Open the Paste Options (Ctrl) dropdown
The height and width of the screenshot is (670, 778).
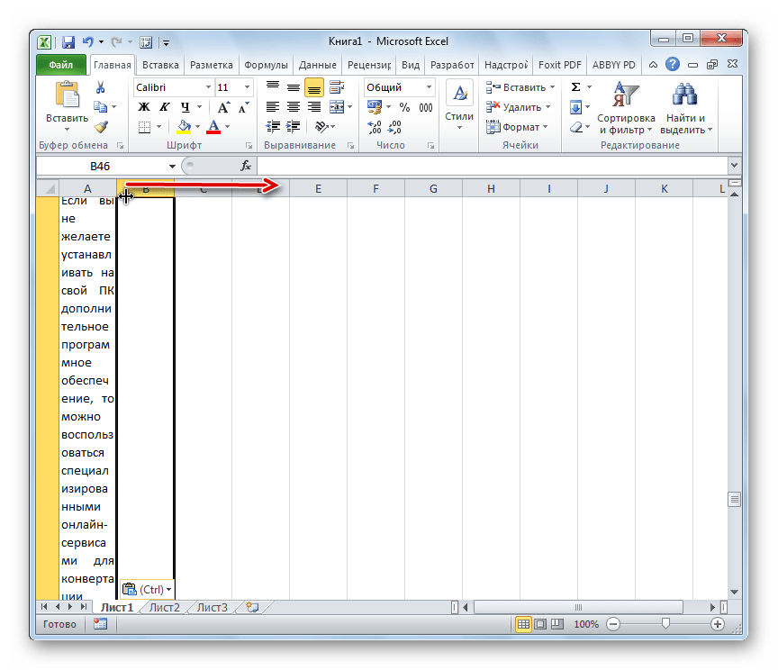click(148, 590)
